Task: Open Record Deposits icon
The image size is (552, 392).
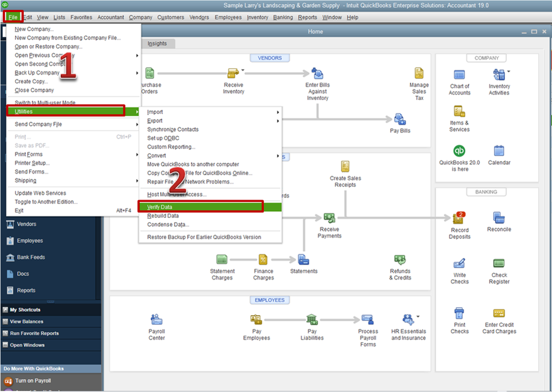Action: click(459, 218)
